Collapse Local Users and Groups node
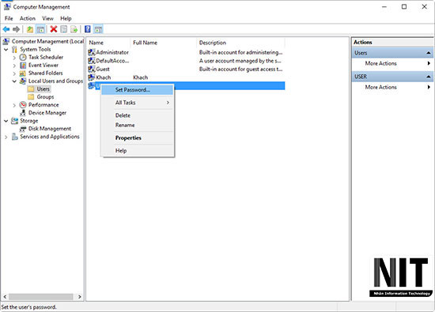 (14, 81)
